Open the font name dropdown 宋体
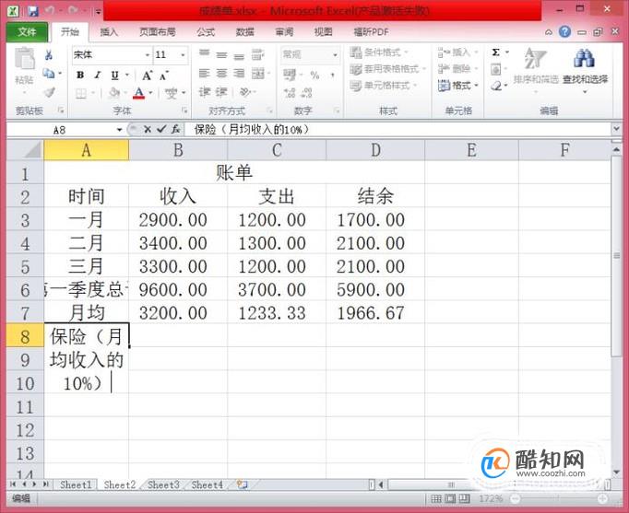Screen dimensions: 629x513 [x=148, y=55]
